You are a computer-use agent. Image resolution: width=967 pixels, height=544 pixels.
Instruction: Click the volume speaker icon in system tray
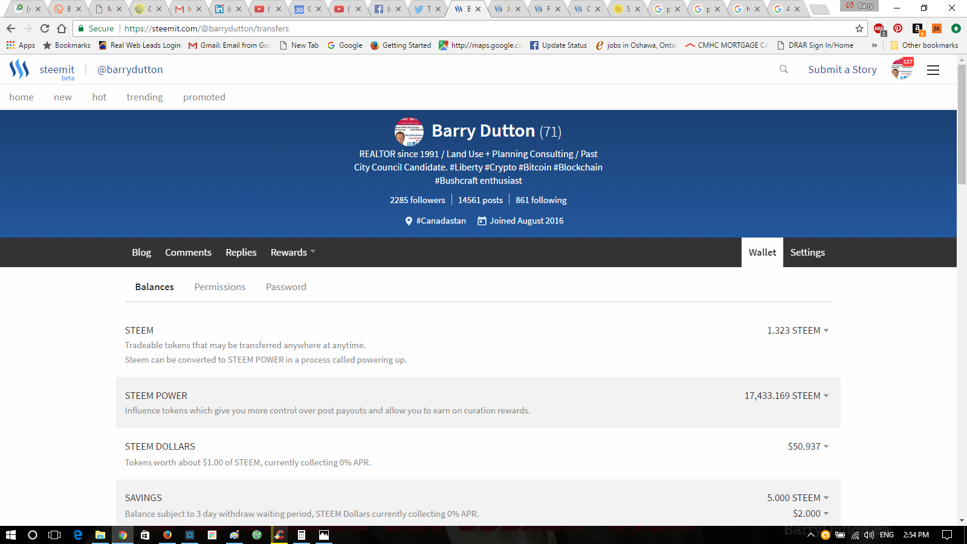(x=869, y=535)
